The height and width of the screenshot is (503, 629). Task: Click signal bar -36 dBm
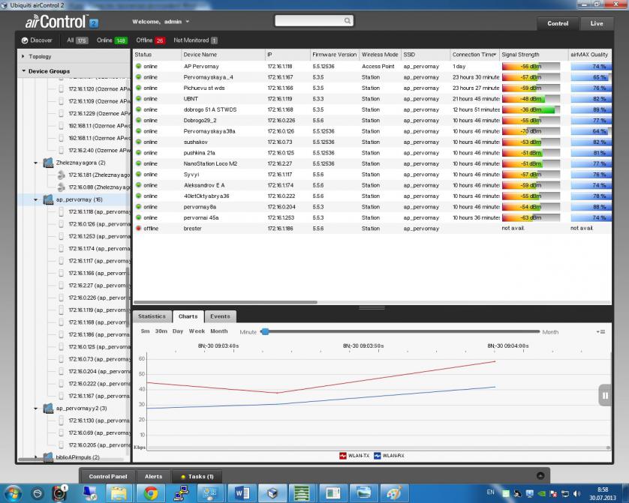pyautogui.click(x=531, y=109)
